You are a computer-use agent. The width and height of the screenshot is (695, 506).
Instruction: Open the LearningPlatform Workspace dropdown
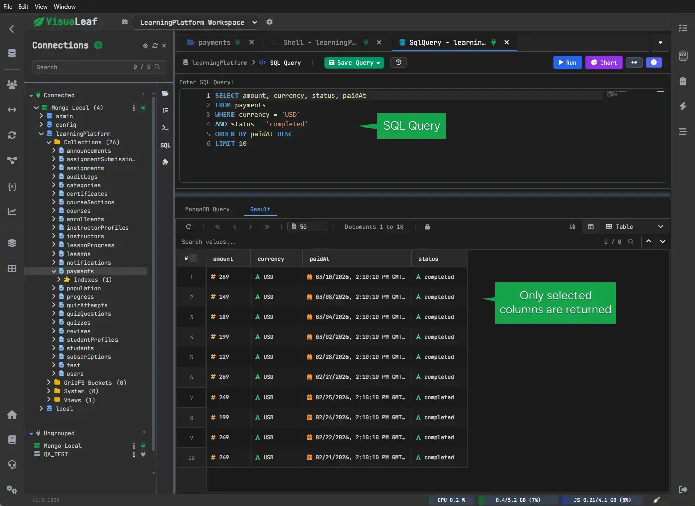(x=195, y=22)
